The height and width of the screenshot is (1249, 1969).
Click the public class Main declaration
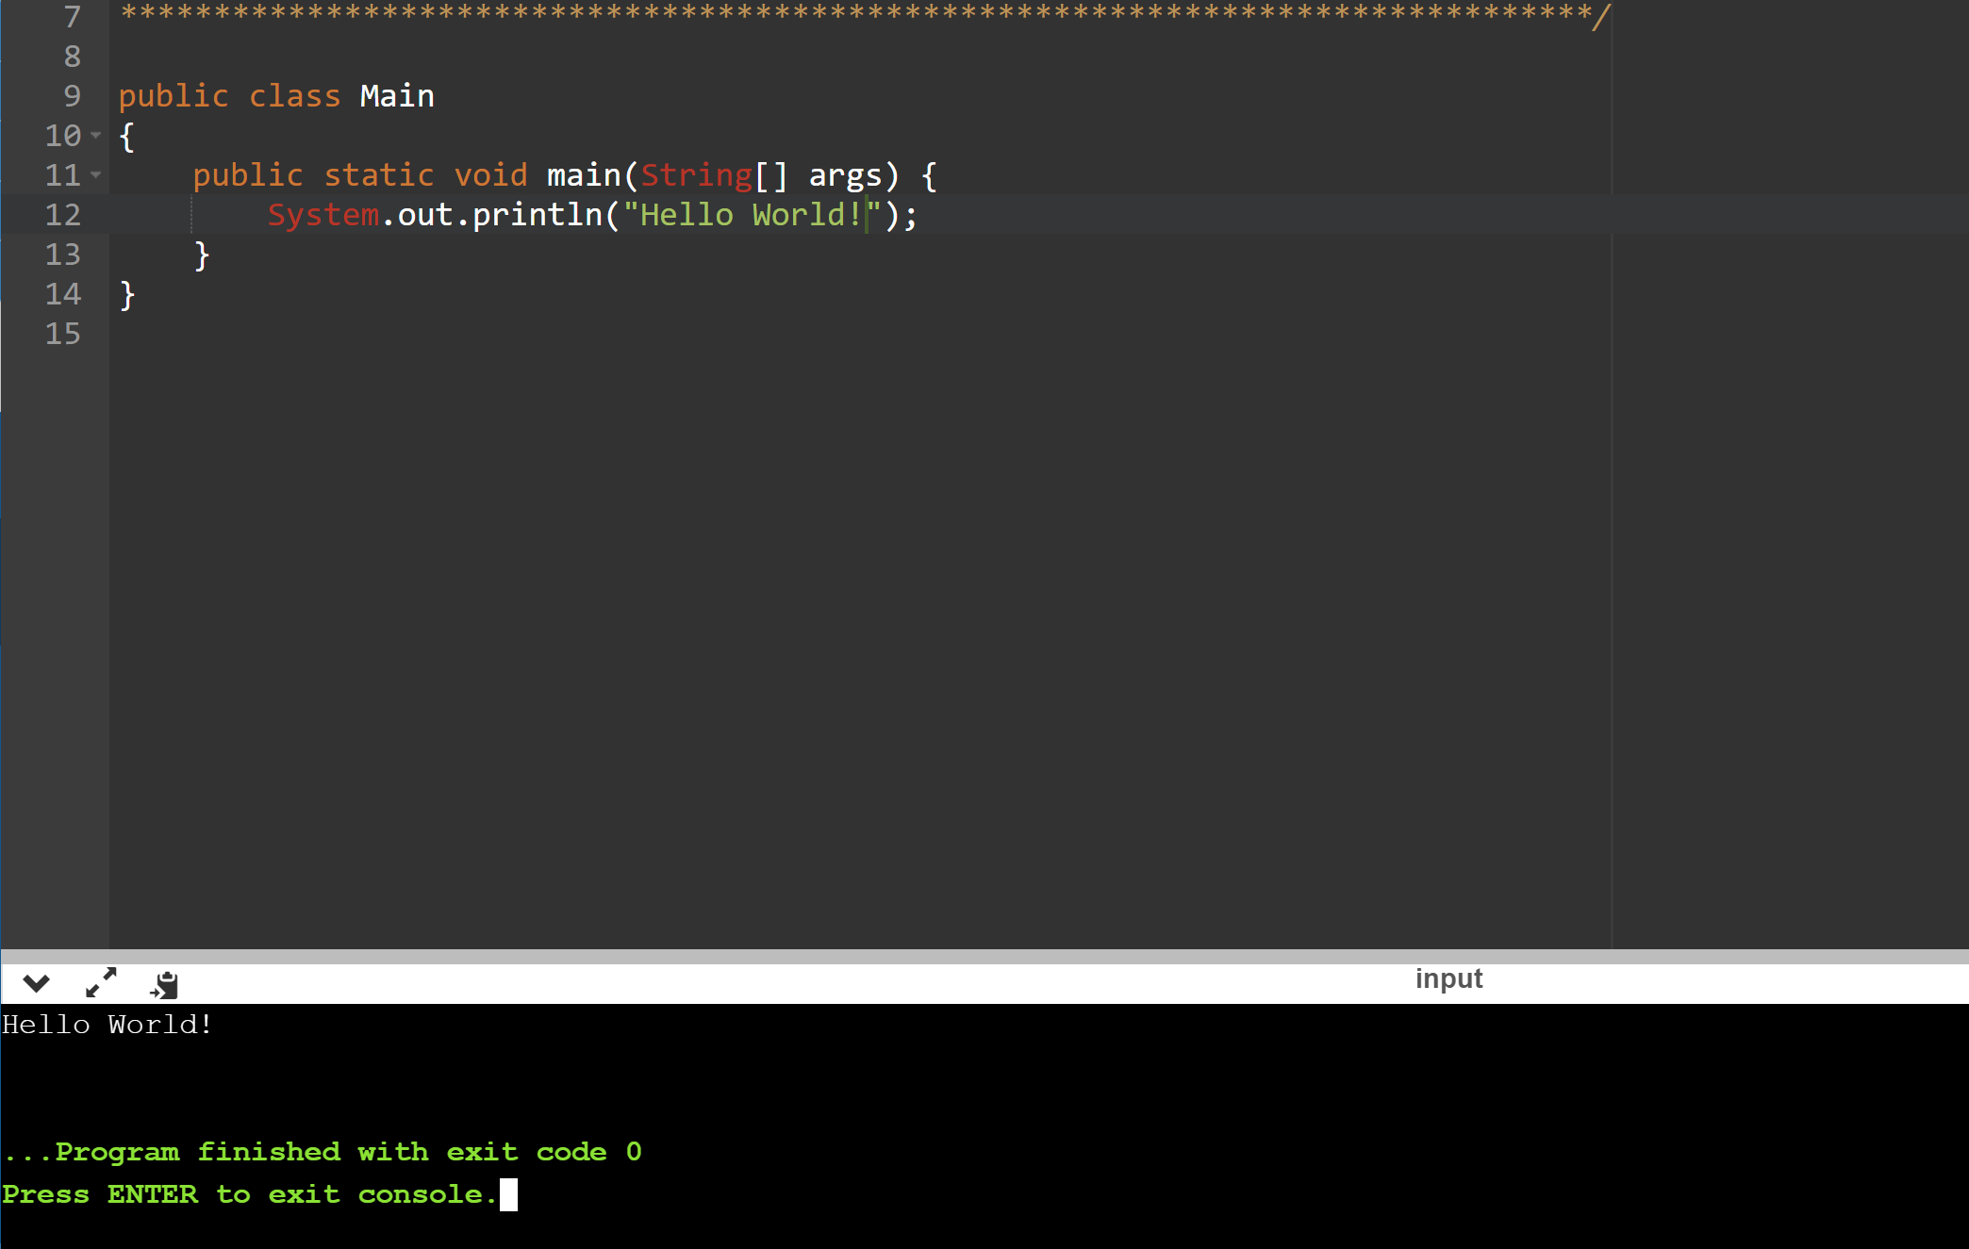click(276, 95)
